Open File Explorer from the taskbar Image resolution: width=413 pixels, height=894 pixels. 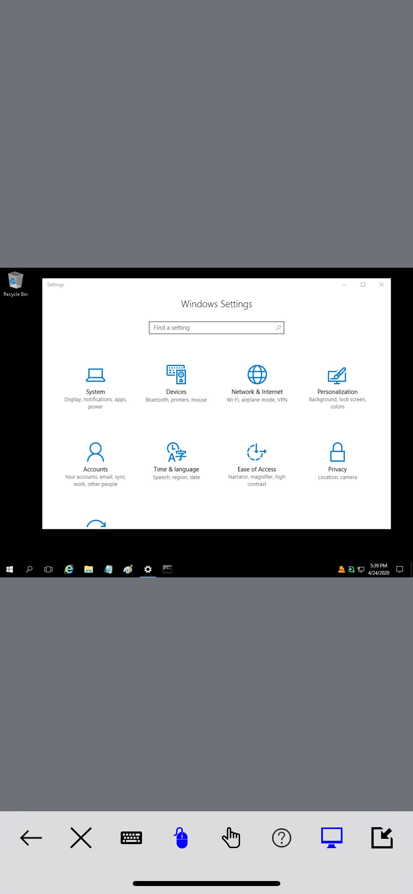[x=88, y=569]
